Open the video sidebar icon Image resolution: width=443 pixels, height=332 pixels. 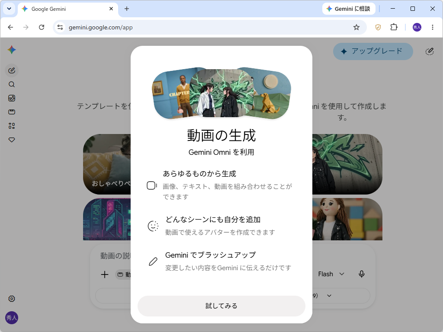(12, 112)
